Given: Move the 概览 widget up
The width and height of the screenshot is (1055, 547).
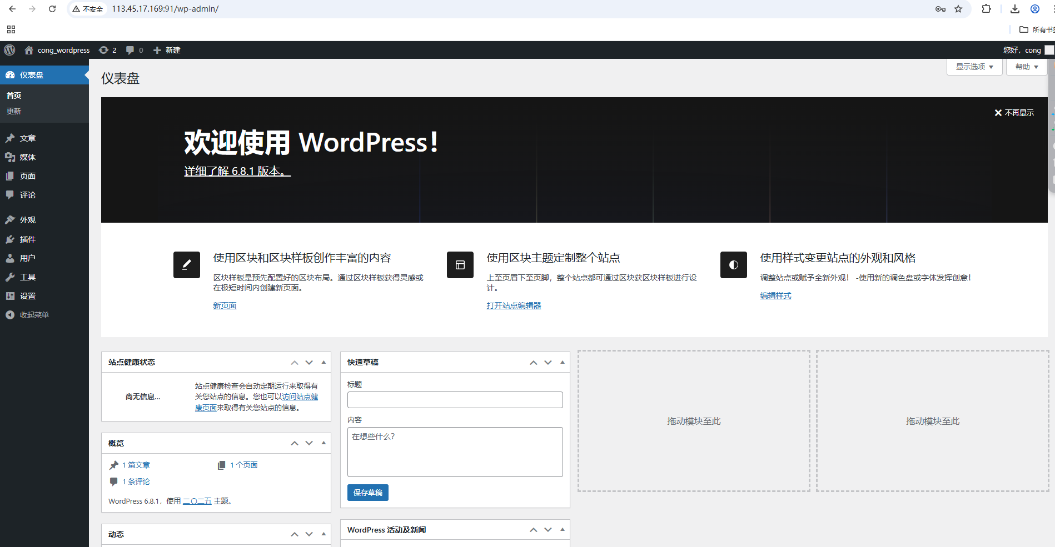Looking at the screenshot, I should coord(295,443).
